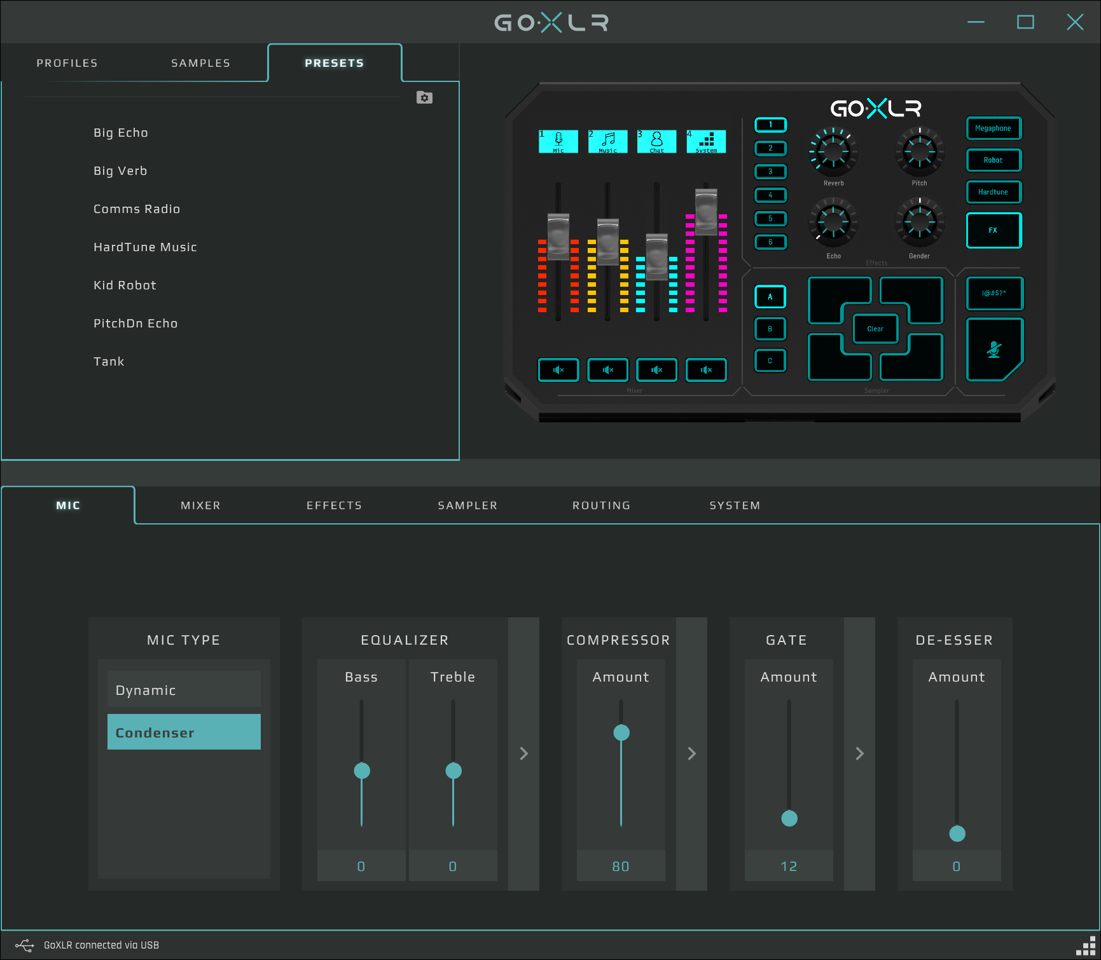Mute the System channel on mixer

706,370
